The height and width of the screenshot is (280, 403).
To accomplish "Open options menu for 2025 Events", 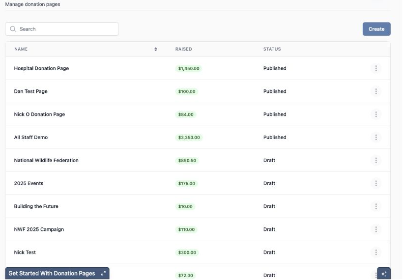I will 376,183.
